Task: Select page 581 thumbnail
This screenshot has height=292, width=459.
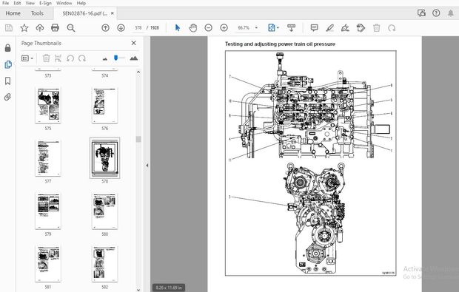Action: [48, 264]
